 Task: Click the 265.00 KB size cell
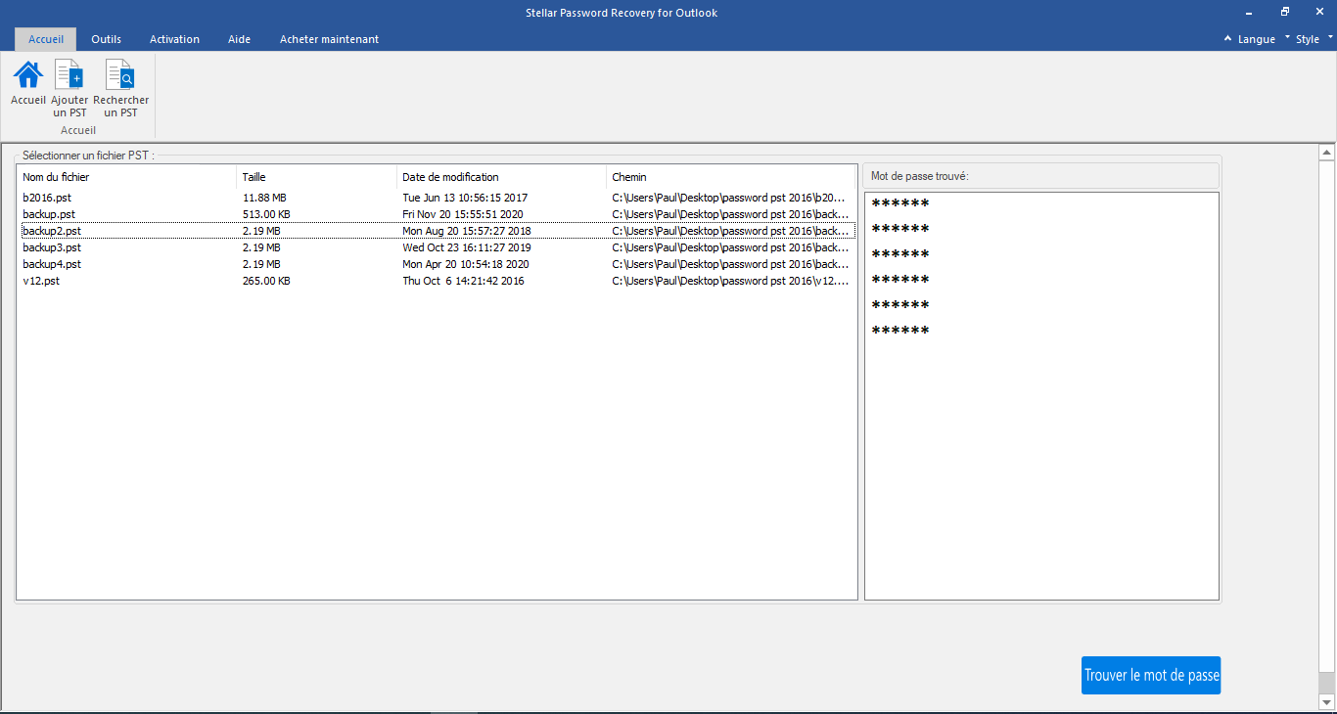(x=266, y=281)
